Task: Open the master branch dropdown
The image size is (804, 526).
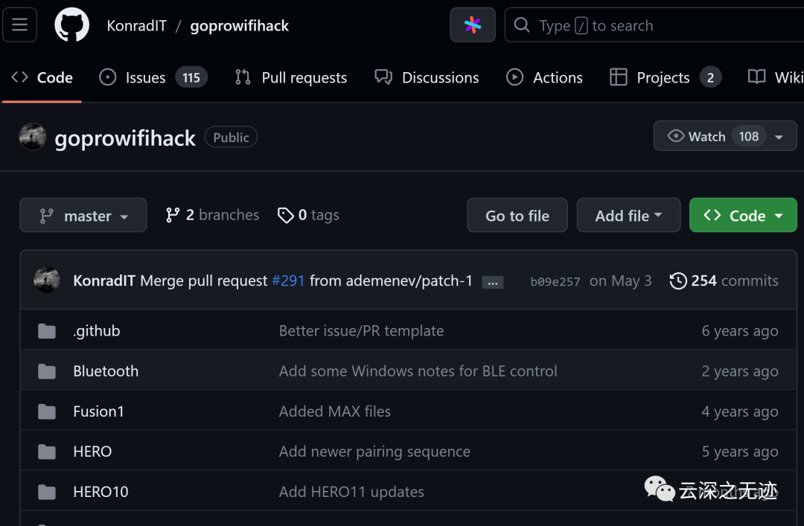Action: [83, 216]
